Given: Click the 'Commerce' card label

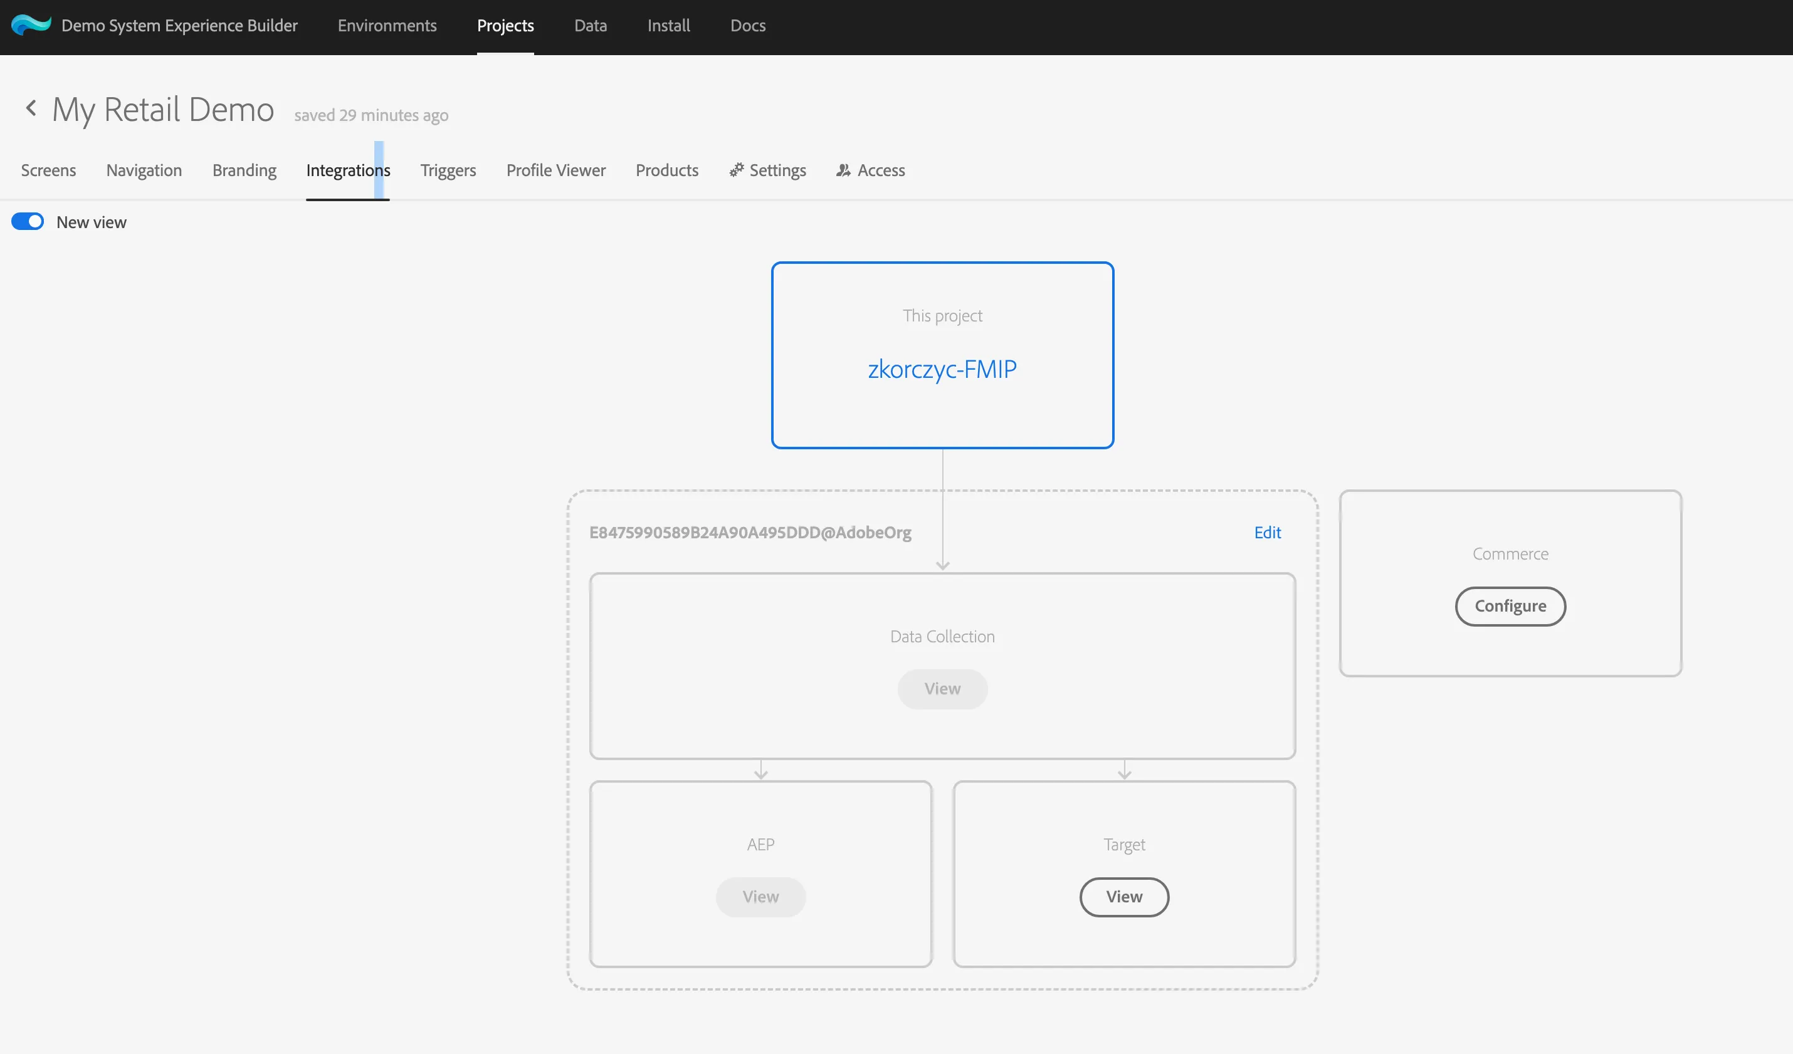Looking at the screenshot, I should coord(1510,554).
